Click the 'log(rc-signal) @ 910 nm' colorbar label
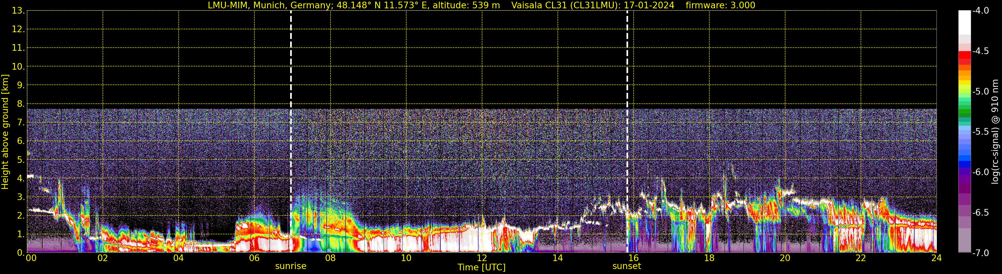Viewport: 1002px width, 274px height. 995,132
